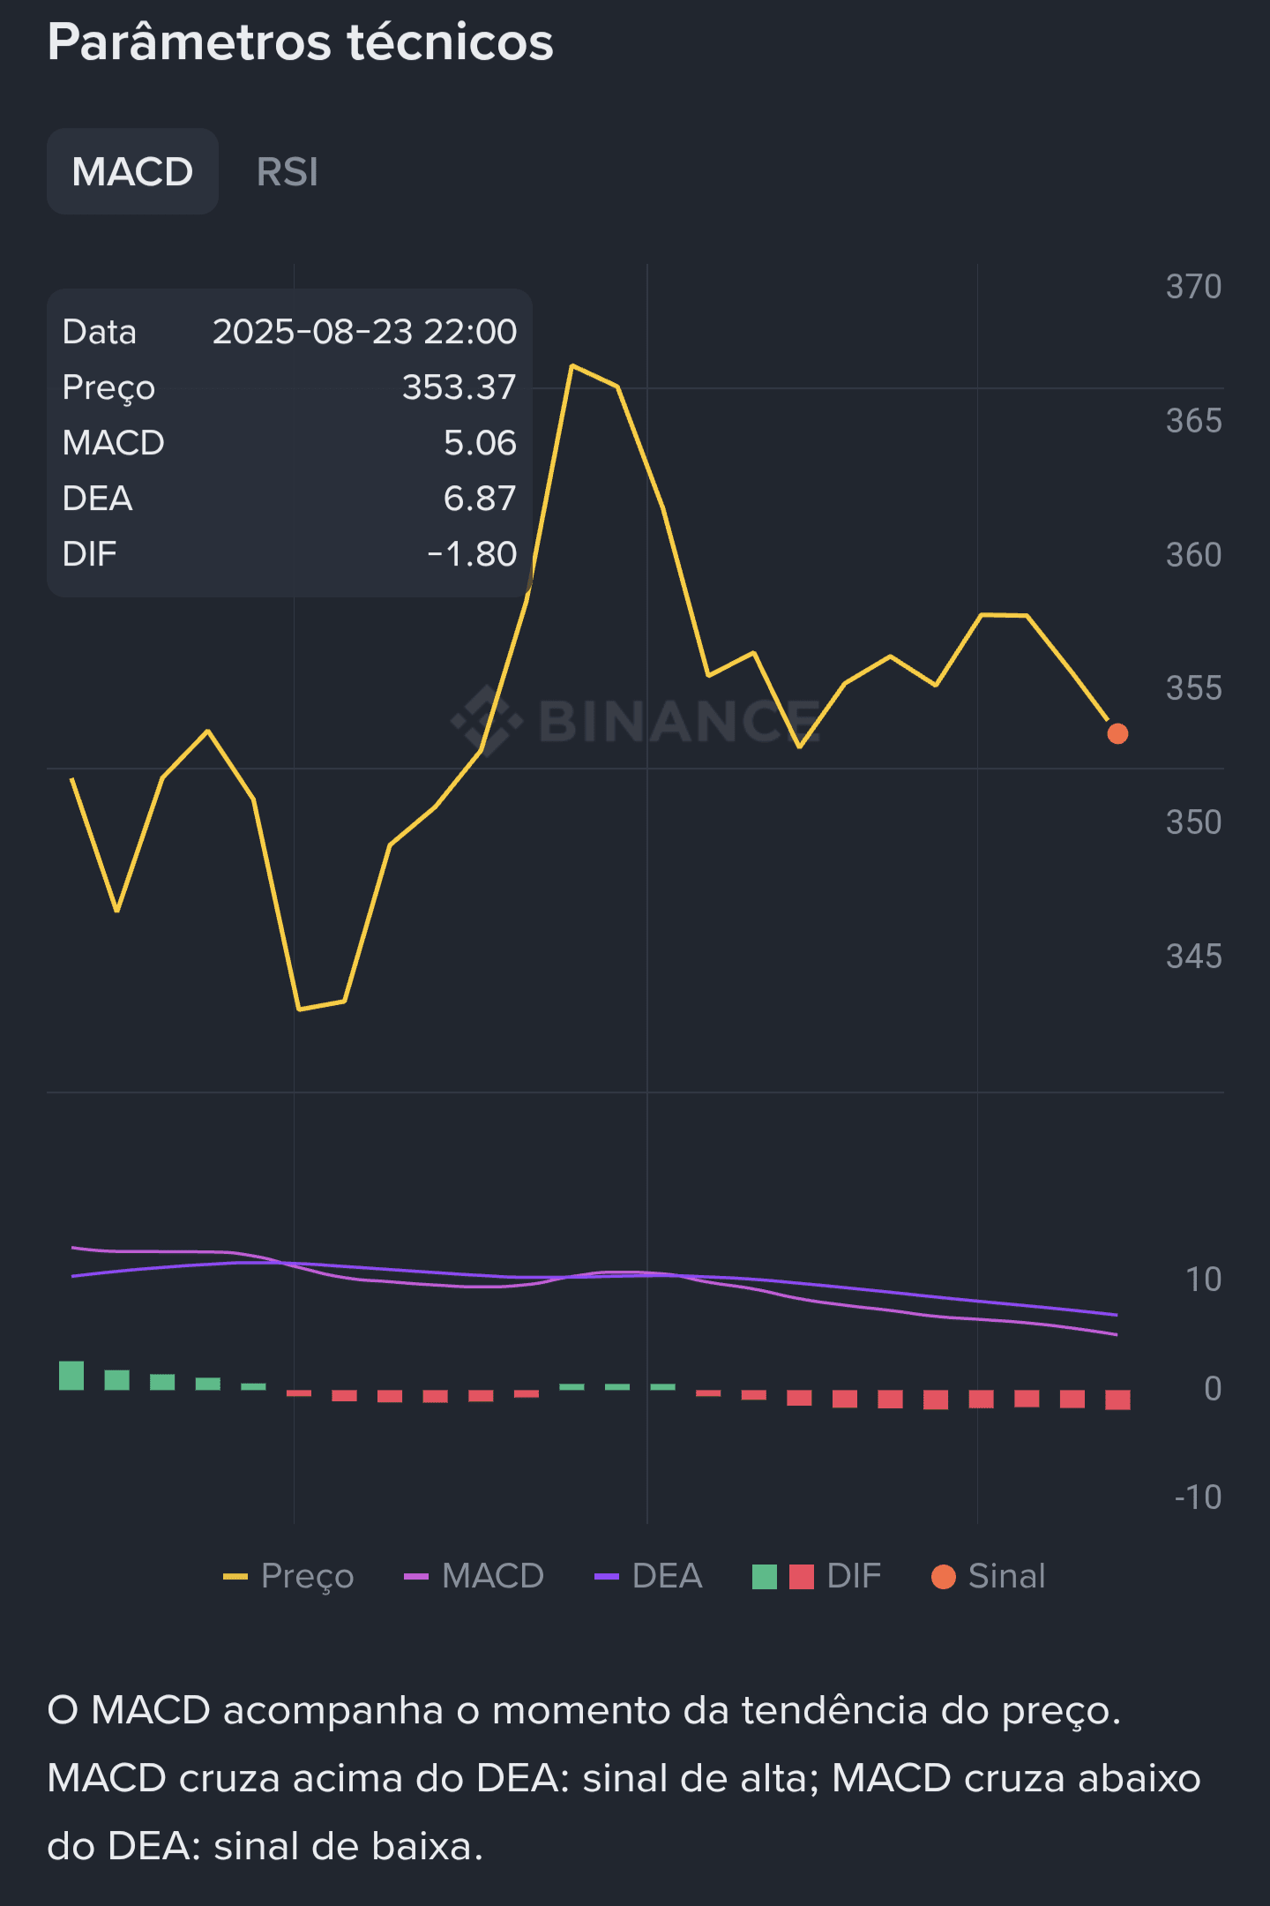
Task: Click the MACD legend label below chart
Action: point(492,1576)
